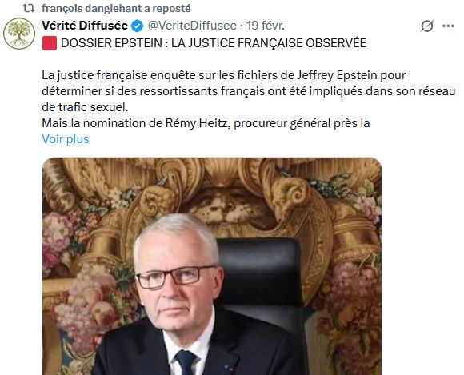Click the Vérité Diffusée display name
464x375 pixels.
85,26
